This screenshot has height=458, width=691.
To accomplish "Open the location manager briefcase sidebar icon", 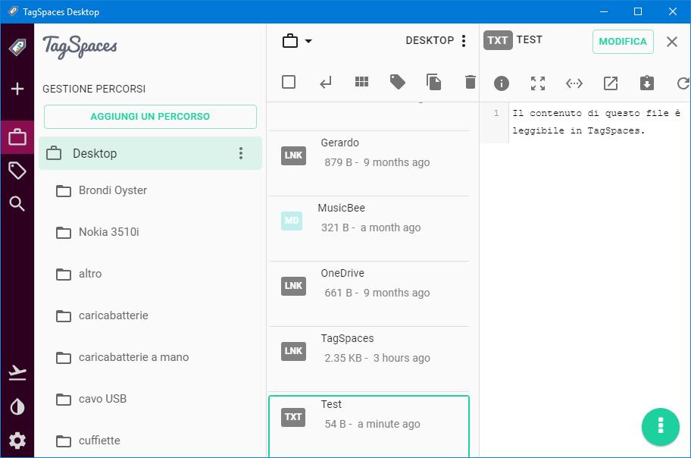I will click(x=17, y=137).
